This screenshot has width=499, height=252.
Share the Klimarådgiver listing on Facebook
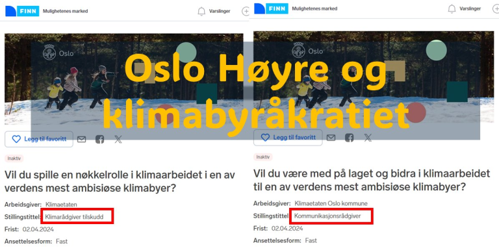point(99,139)
